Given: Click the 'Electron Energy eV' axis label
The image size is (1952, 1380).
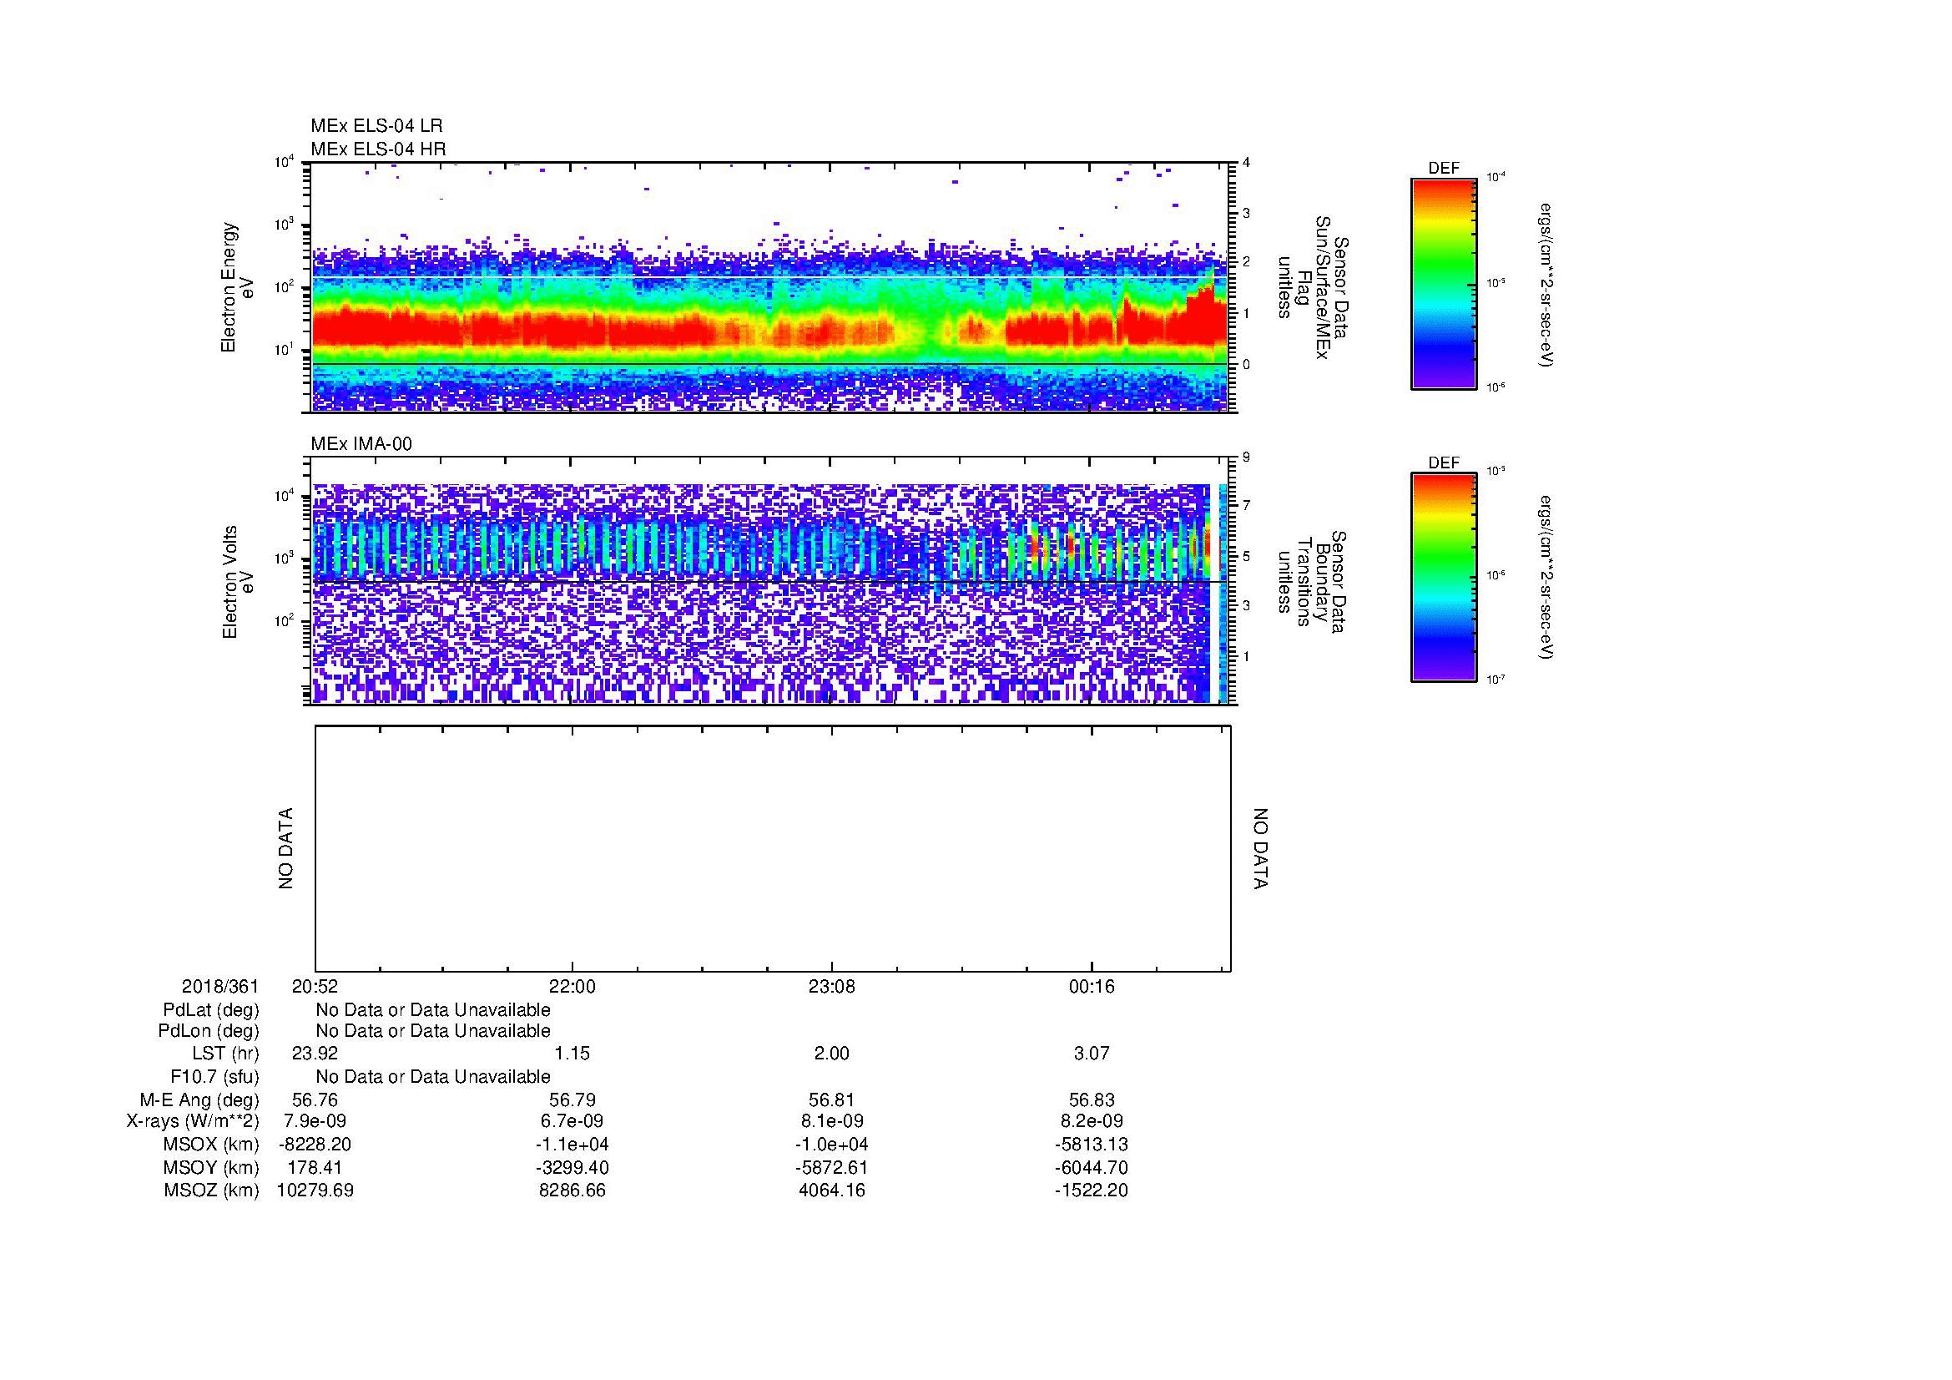Looking at the screenshot, I should coord(238,287).
